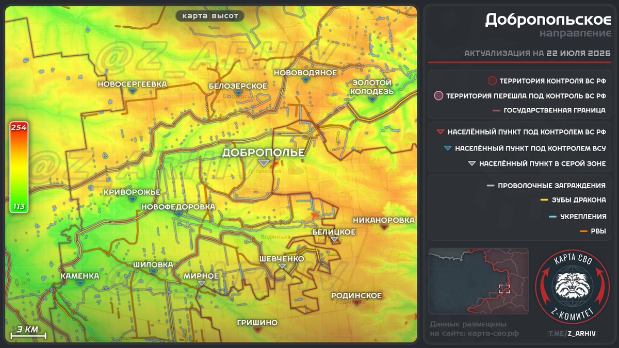Click gray triangle legend icon for серой зоне
The height and width of the screenshot is (348, 619).
471,164
